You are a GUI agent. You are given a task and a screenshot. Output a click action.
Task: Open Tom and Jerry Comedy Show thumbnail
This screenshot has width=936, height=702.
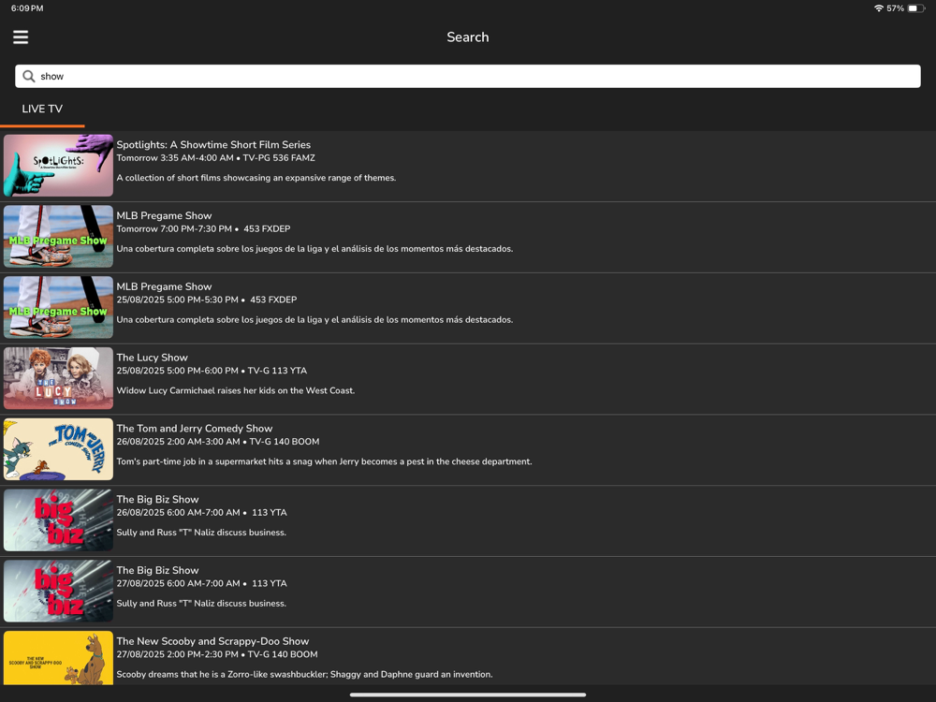coord(58,449)
